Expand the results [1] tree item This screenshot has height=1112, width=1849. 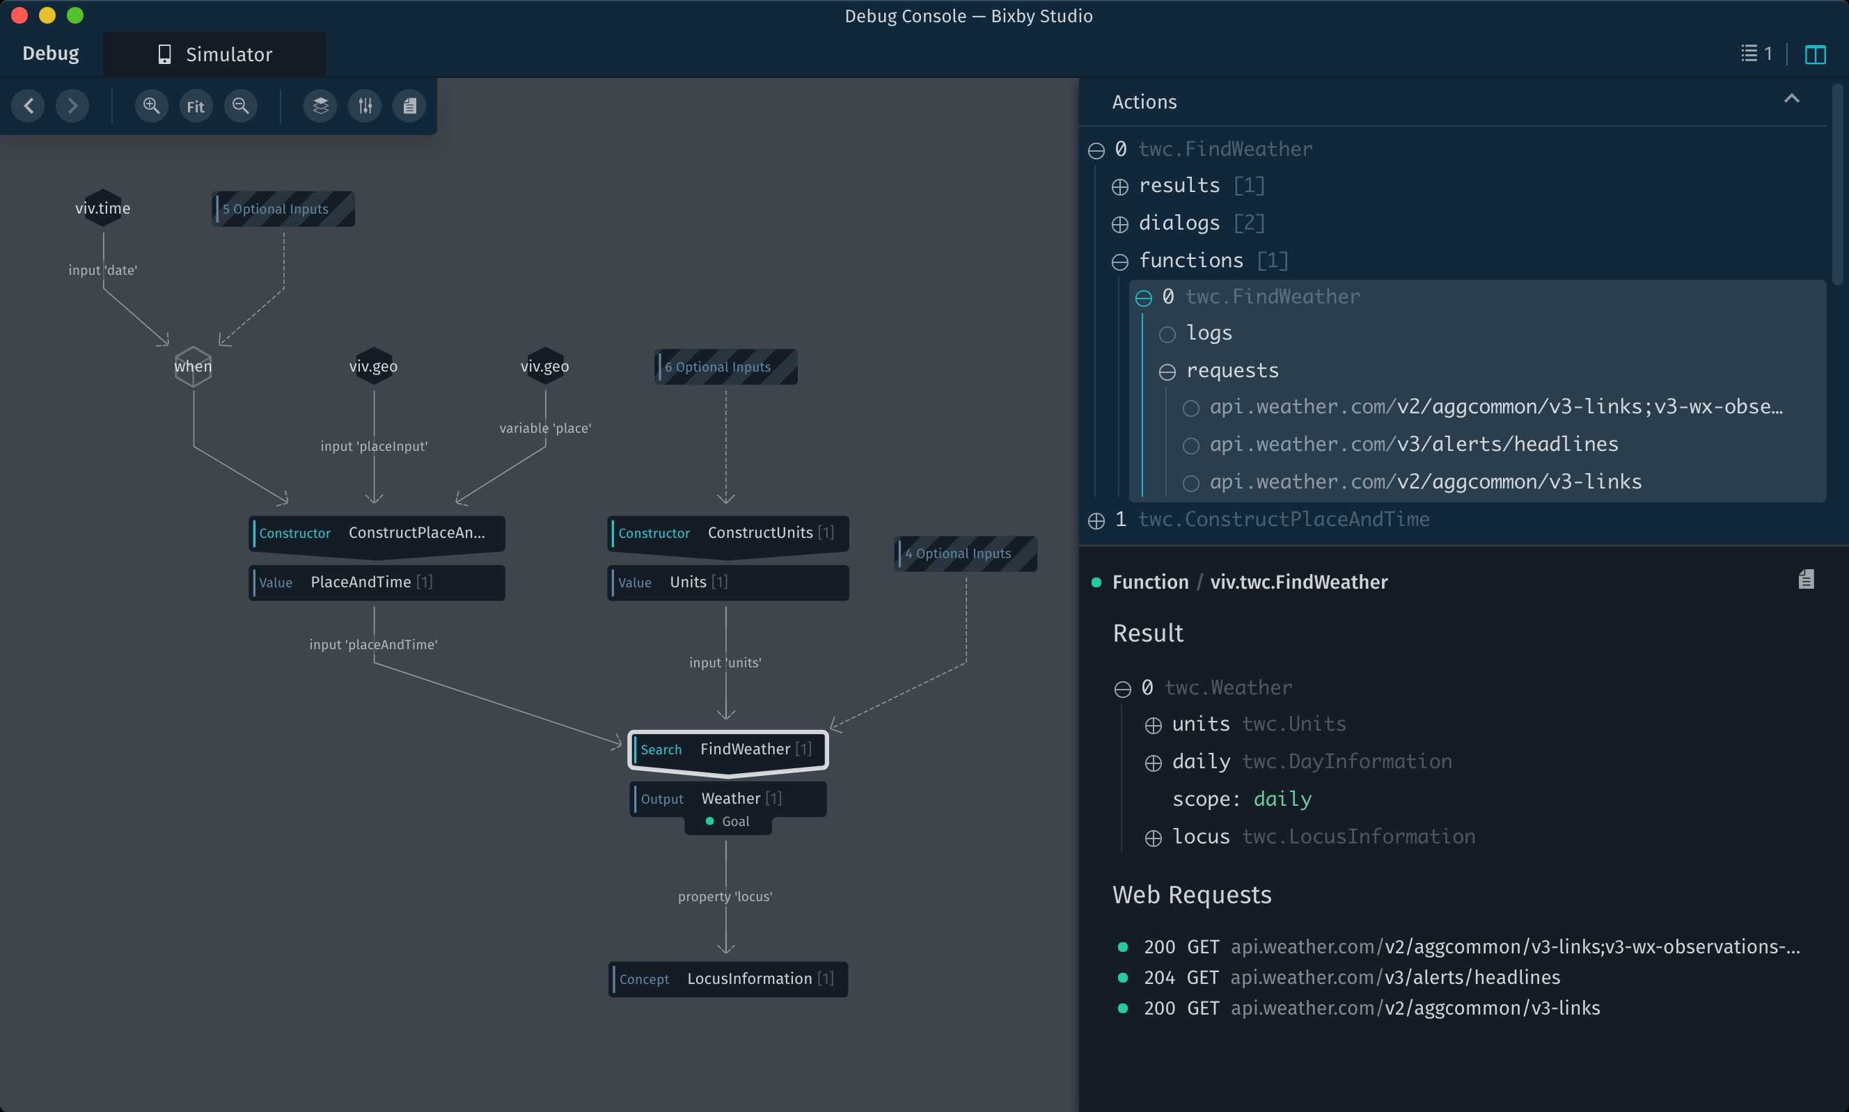(1120, 185)
